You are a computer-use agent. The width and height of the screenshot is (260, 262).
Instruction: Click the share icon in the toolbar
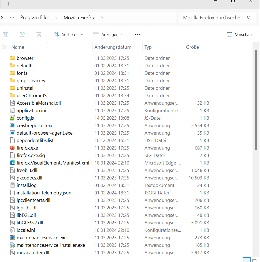tap(22, 34)
